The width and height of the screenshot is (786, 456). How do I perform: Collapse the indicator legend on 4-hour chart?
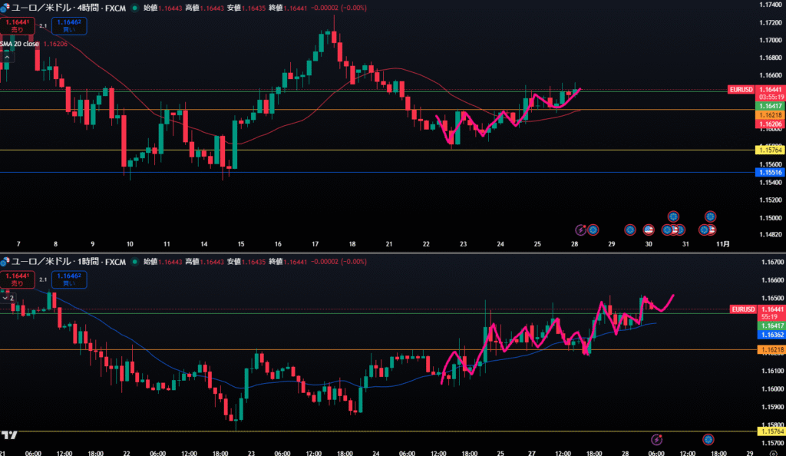(7, 57)
